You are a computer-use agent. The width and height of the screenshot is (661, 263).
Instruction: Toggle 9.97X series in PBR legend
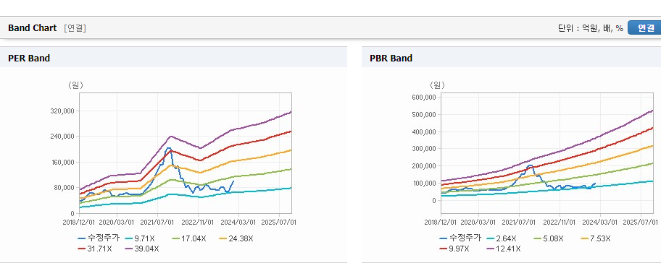pos(454,249)
